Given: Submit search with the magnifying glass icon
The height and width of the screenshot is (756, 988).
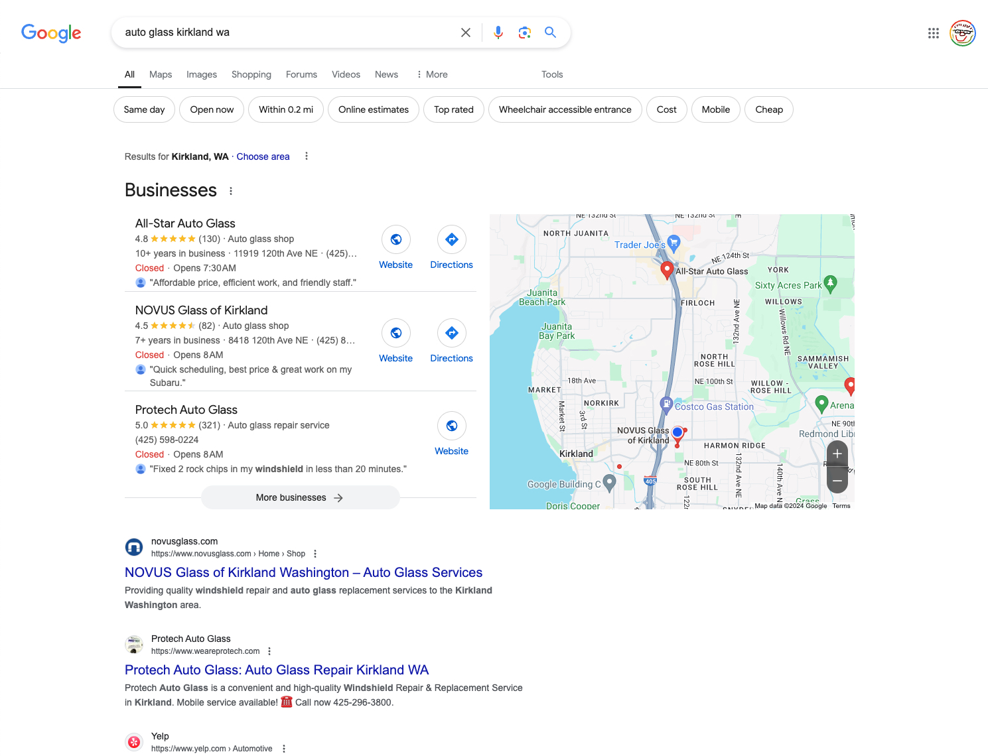Looking at the screenshot, I should (551, 32).
